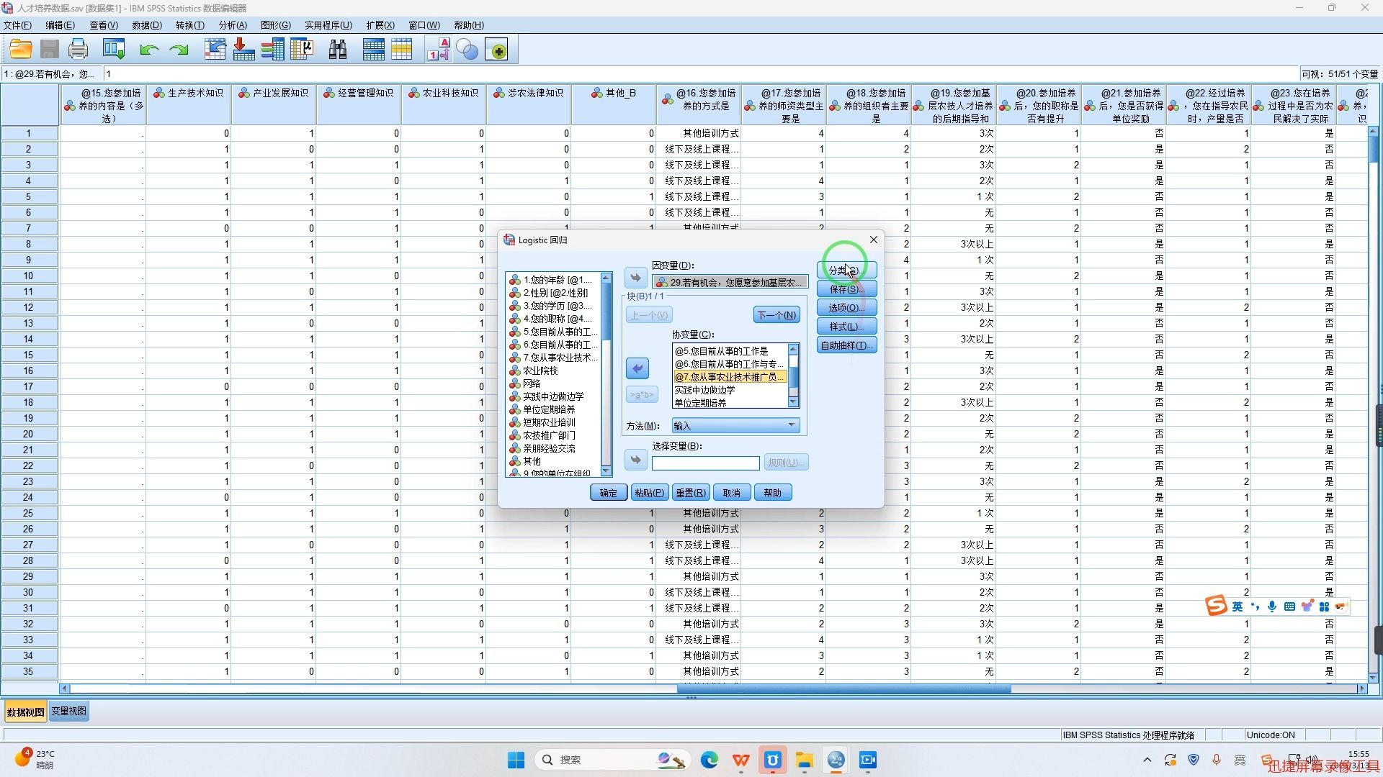Click the green undo arrow icon
Screen dimensions: 1383x777
pyautogui.click(x=149, y=50)
